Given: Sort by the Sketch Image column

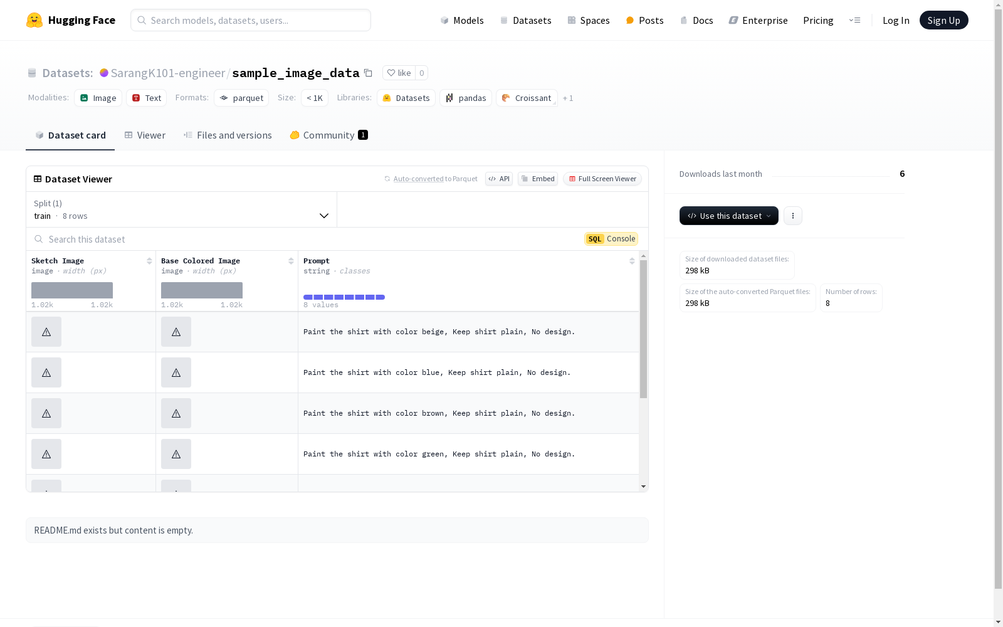Looking at the screenshot, I should 149,261.
